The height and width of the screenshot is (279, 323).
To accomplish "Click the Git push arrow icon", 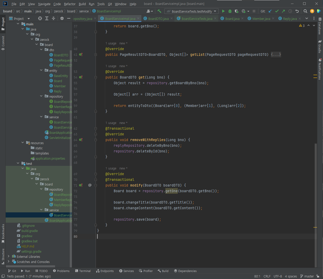I will [283, 11].
